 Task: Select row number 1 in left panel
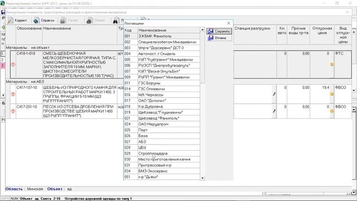tap(2, 54)
